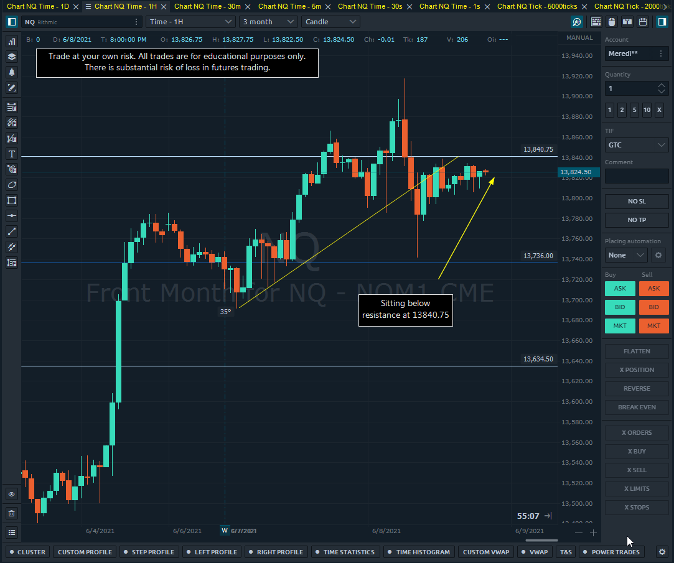Open the Fibonacci arcs tool group
The height and width of the screenshot is (563, 674).
12,169
